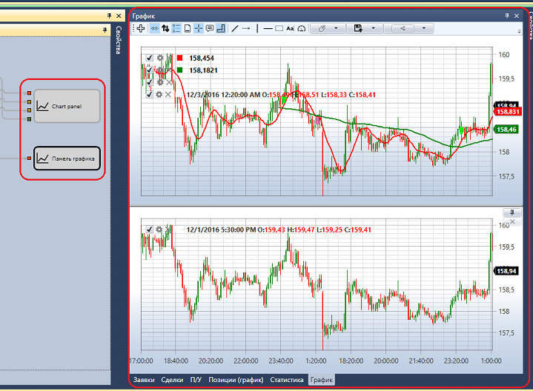The width and height of the screenshot is (533, 391).
Task: Select the horizontal line drawing tool
Action: (268, 29)
